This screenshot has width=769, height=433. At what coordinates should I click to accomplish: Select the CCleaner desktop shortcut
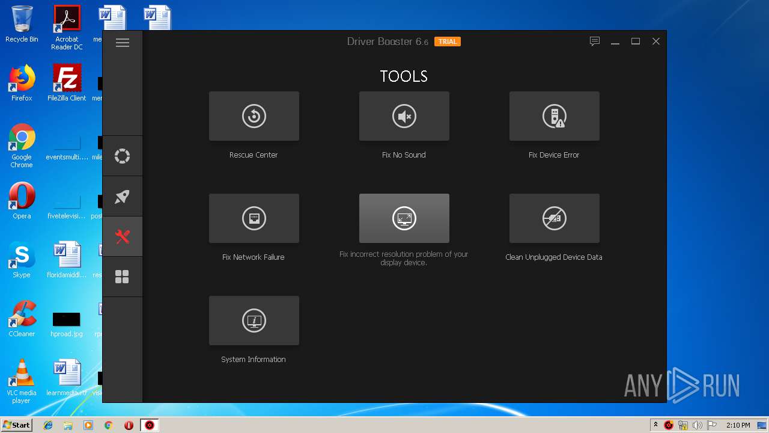[x=22, y=319]
